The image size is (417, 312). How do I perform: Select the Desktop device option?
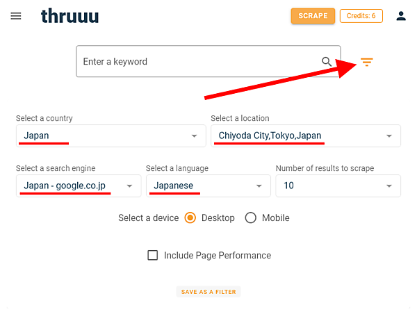[x=190, y=217]
